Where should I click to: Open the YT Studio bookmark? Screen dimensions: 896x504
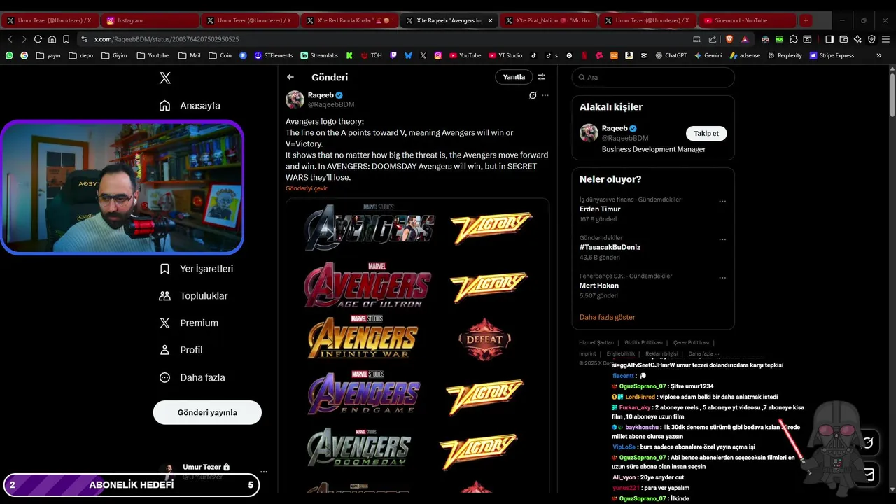(x=505, y=55)
